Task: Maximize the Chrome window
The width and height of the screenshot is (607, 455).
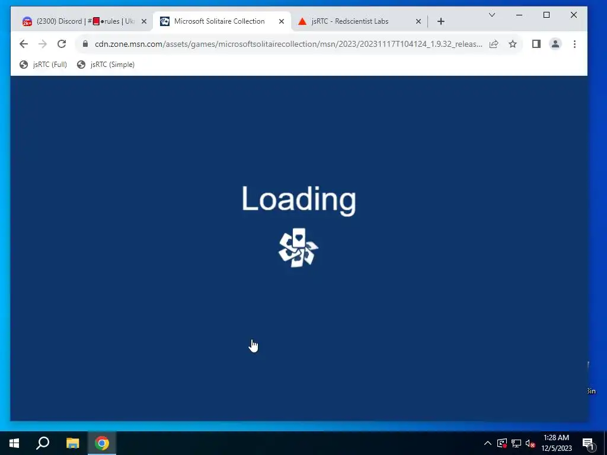Action: click(x=546, y=15)
